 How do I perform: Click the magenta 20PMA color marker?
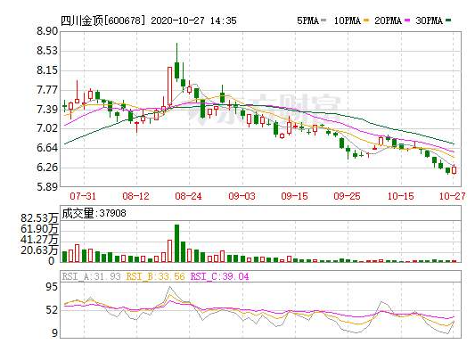click(x=407, y=20)
